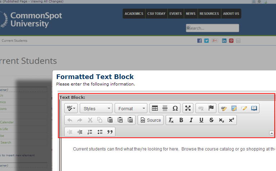Insert special character via Omega icon

(175, 108)
